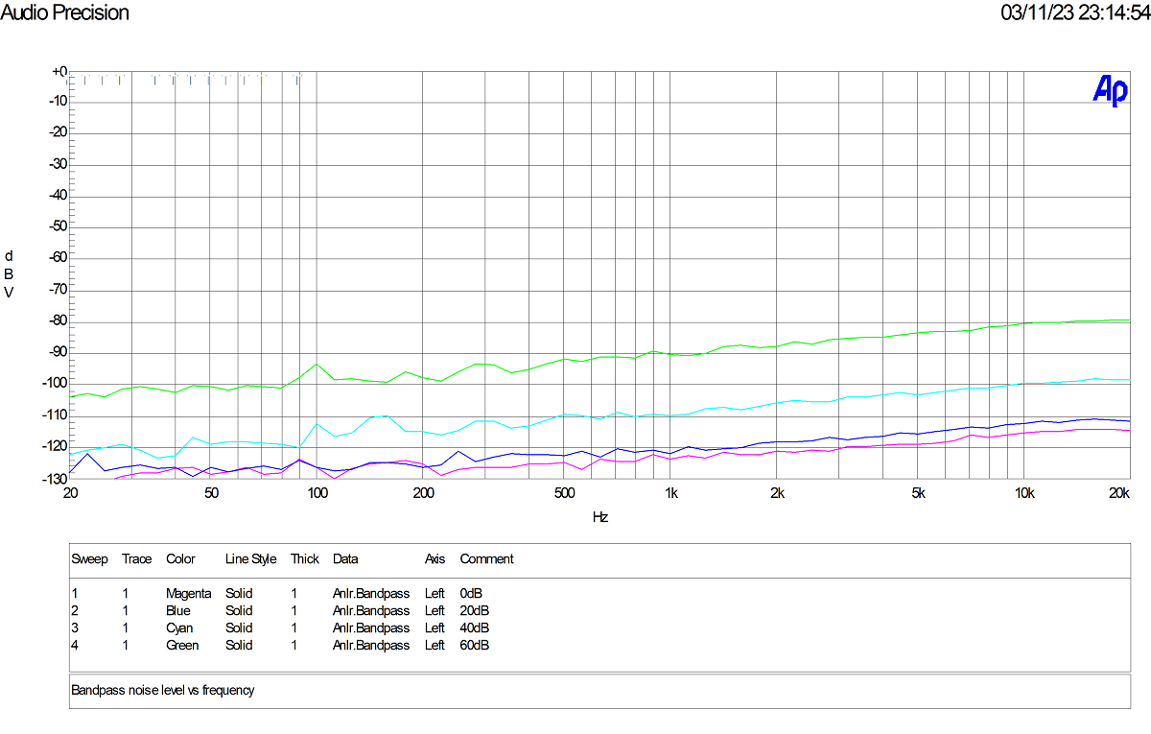Click the Sweep column header

click(89, 558)
